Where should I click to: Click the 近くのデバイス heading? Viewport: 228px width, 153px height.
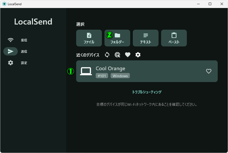[88, 55]
